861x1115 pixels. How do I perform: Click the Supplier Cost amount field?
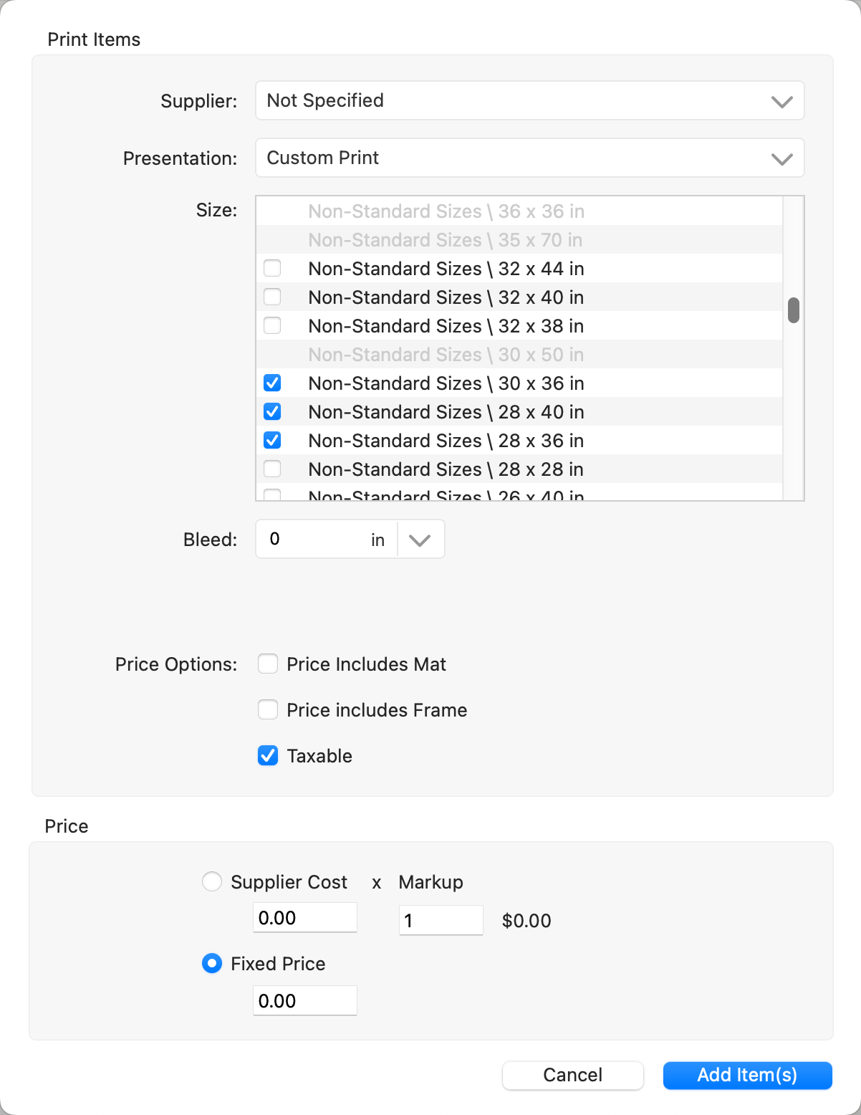[x=305, y=918]
